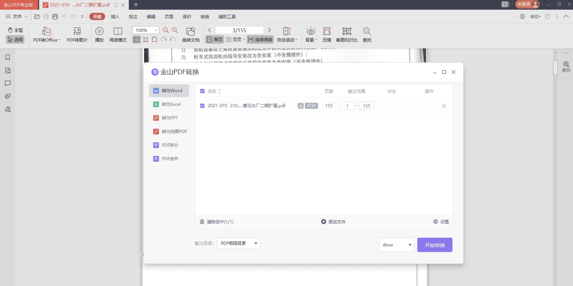Toggle 连续阅读 continuous reading mode
Screen dimensions: 573x286
(x=260, y=40)
